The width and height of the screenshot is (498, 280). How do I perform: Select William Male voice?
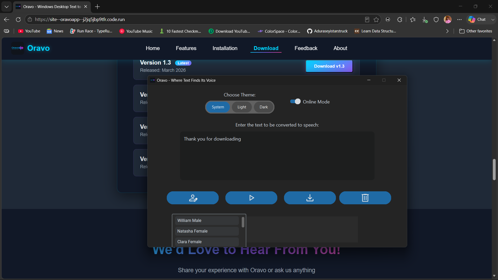pos(207,220)
